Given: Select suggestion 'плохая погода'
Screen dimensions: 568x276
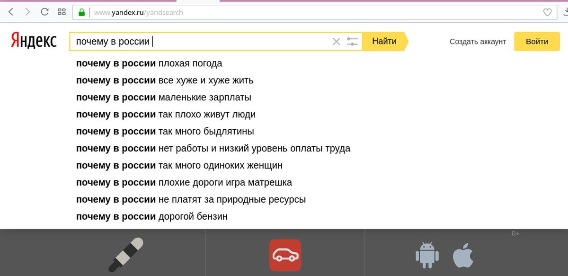Looking at the screenshot, I should point(149,63).
